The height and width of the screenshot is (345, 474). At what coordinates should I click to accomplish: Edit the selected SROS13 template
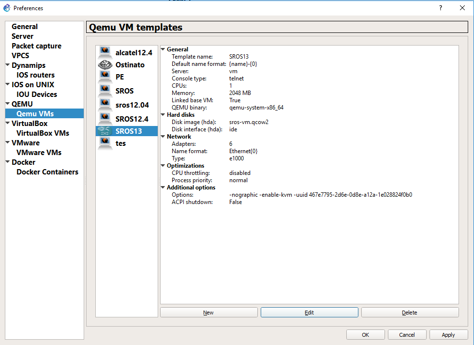coord(309,312)
